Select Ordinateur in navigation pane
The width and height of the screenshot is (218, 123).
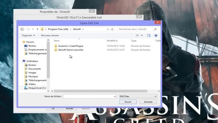[x=32, y=61]
